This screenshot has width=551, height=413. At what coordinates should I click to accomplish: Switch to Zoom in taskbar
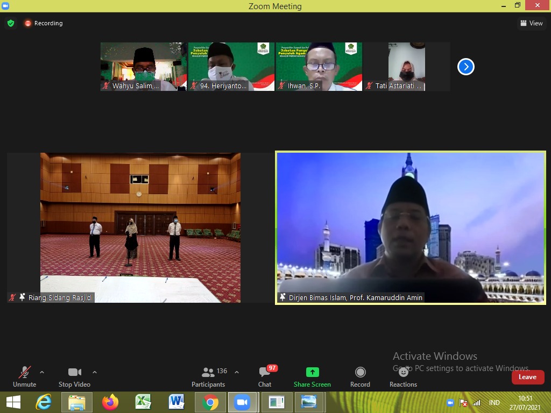tap(242, 402)
